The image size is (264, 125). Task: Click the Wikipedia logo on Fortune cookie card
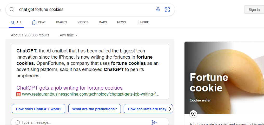(193, 114)
